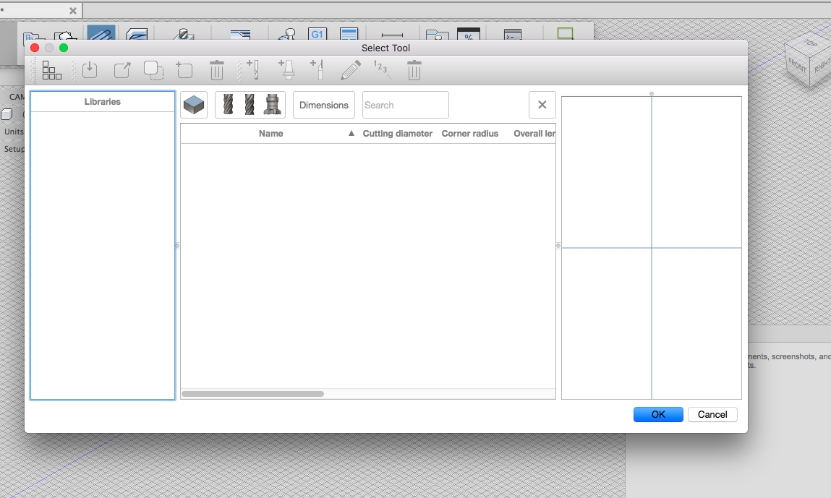Click the ascending sort arrow in the Name column
Viewport: 831px width, 498px height.
coord(351,134)
